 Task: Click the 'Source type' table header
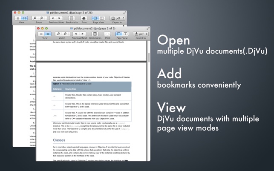pyautogui.click(x=70, y=89)
